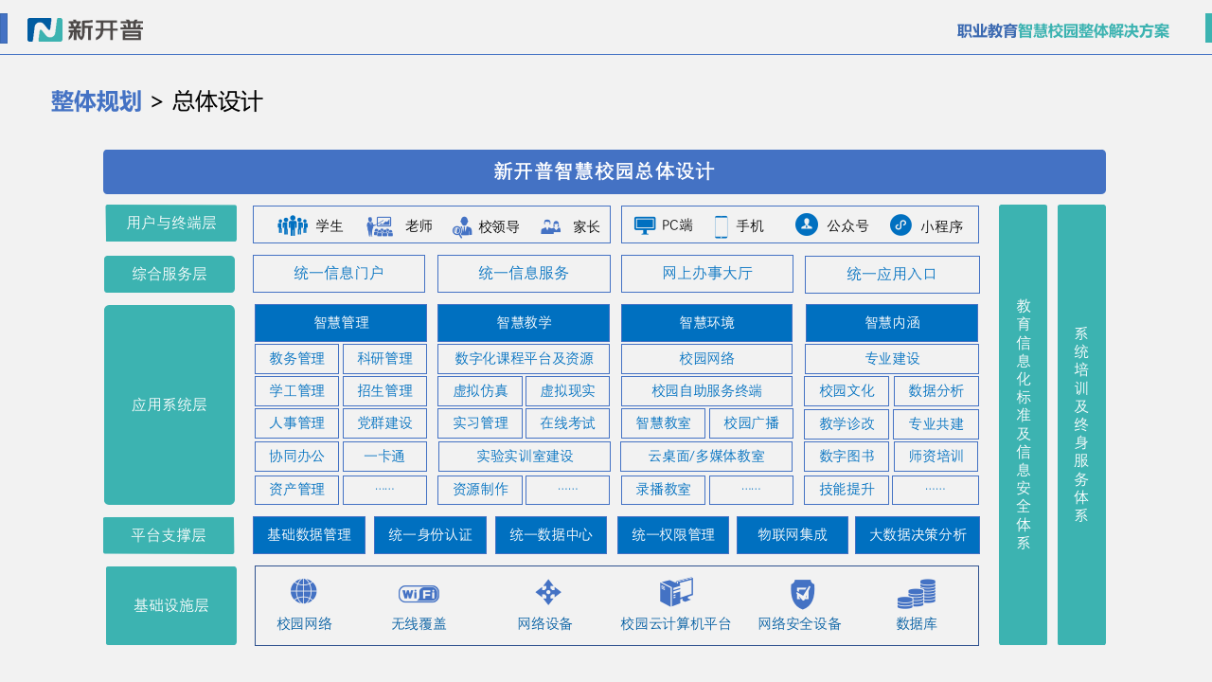Click the 校领导 speaker icon
This screenshot has height=682, width=1212.
coord(462,227)
